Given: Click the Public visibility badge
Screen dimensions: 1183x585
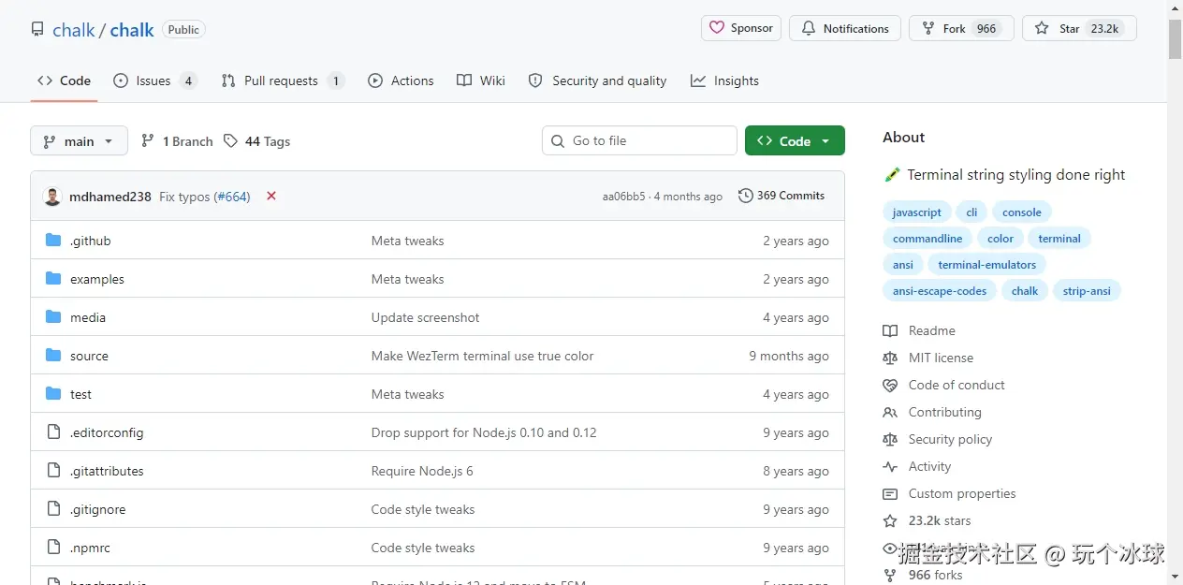Looking at the screenshot, I should [x=183, y=30].
